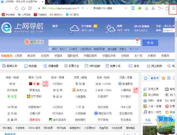Open the 免费小说 category tab

coord(113,66)
